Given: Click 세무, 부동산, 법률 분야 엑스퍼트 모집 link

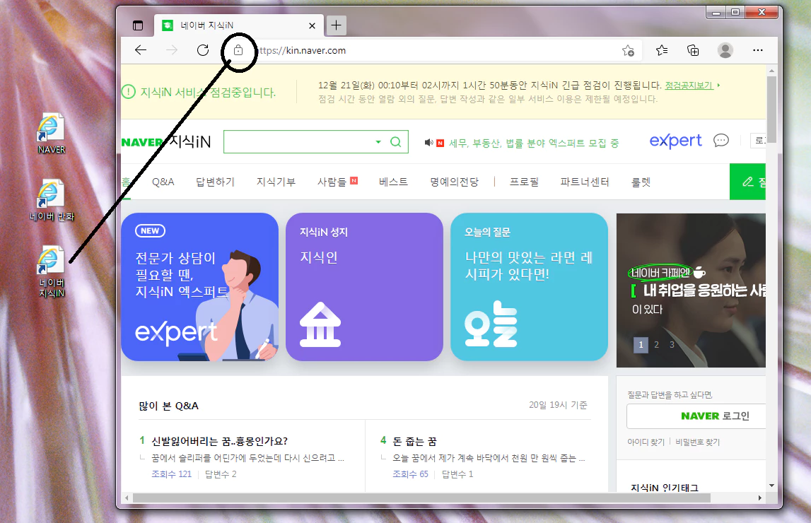Looking at the screenshot, I should [534, 143].
